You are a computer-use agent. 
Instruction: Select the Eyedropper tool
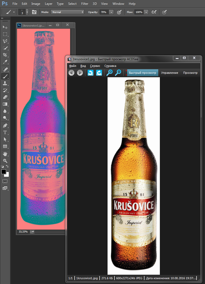5,62
